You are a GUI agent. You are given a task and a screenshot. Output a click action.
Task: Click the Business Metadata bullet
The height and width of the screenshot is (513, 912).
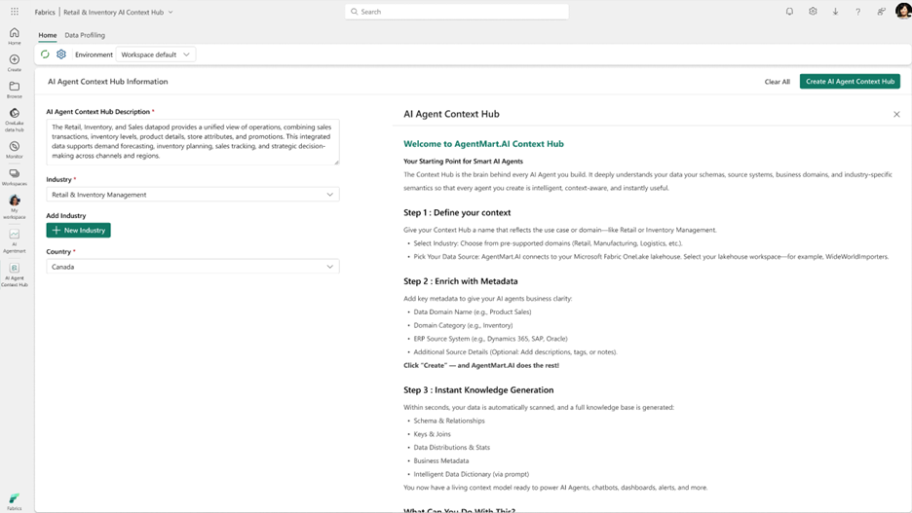pos(440,460)
